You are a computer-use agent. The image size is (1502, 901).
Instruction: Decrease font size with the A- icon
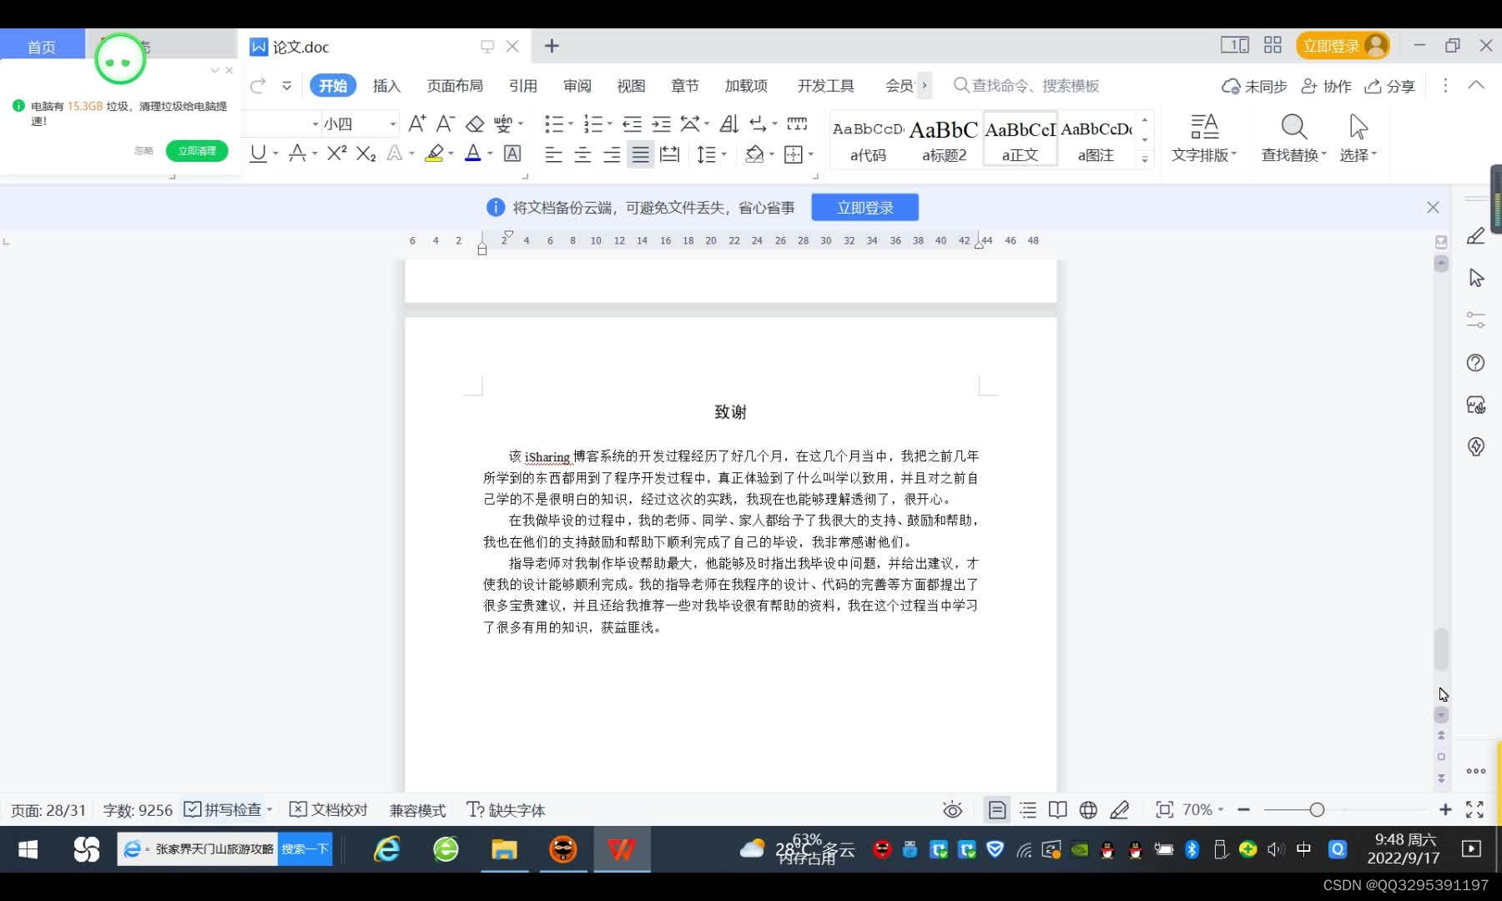pyautogui.click(x=446, y=124)
